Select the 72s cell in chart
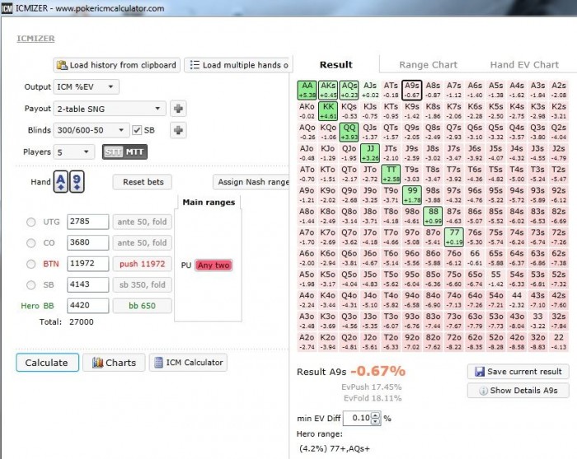The image size is (577, 459). [559, 237]
